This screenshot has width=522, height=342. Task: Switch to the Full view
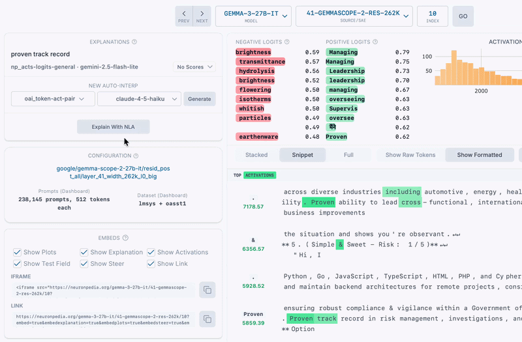(348, 155)
